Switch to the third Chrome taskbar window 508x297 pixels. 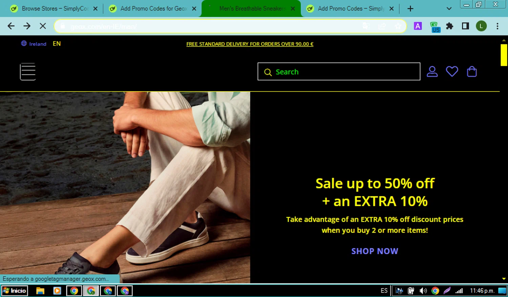tap(108, 291)
